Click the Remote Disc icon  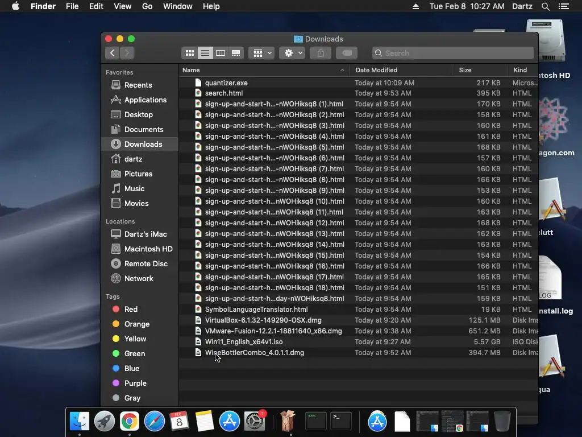pyautogui.click(x=116, y=264)
